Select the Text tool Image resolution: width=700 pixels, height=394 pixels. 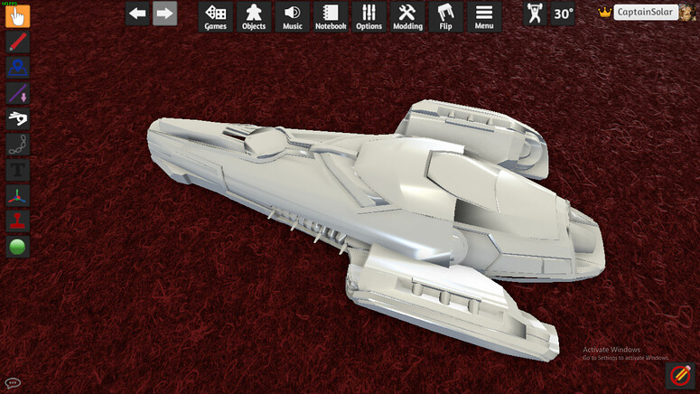point(17,170)
